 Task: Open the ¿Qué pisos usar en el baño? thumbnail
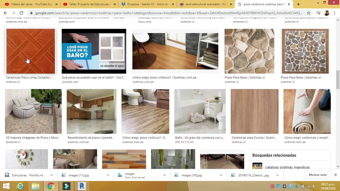[94, 51]
